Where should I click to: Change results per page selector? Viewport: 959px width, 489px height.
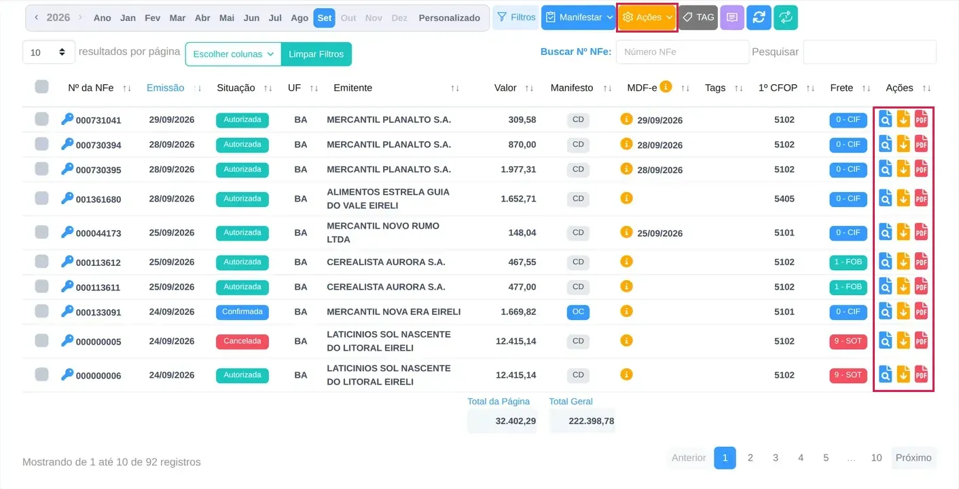click(x=48, y=52)
